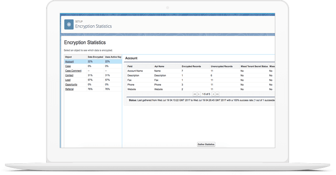Viewport: 336px width, 175px height.
Task: Go to previous page of field results
Action: point(199,95)
